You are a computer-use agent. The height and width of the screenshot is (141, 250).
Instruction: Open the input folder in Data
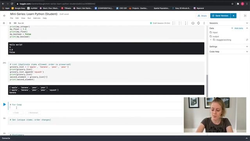[214, 33]
